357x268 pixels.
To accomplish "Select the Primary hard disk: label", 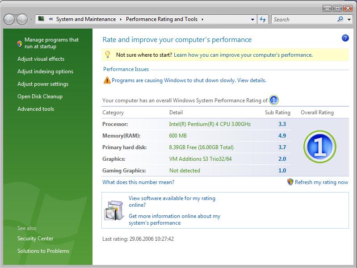I will [x=124, y=147].
